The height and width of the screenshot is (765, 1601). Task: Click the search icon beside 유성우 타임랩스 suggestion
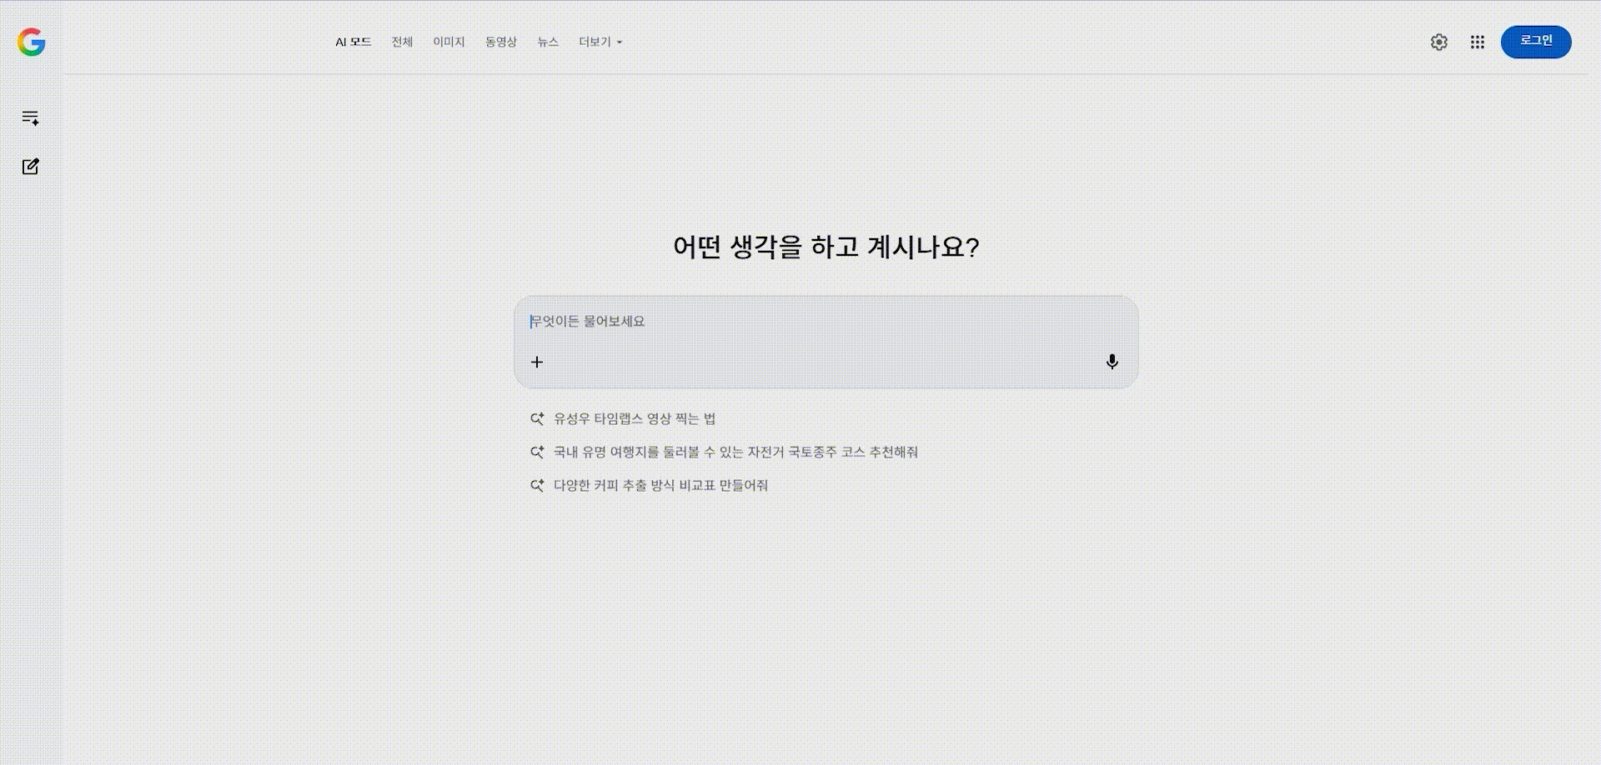tap(538, 418)
